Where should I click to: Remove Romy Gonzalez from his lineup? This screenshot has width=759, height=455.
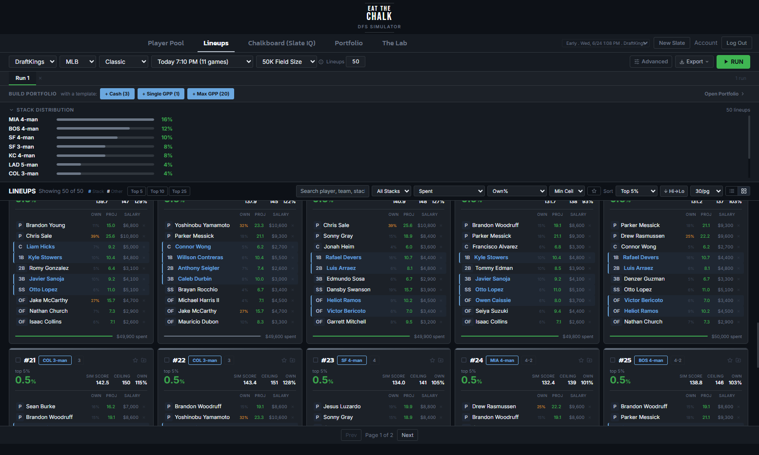pyautogui.click(x=144, y=268)
